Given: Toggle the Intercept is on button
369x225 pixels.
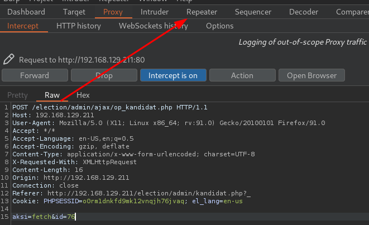Looking at the screenshot, I should tap(173, 75).
